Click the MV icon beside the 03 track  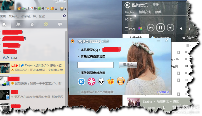179,73
